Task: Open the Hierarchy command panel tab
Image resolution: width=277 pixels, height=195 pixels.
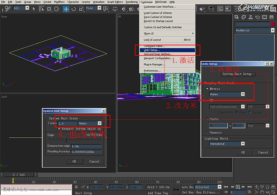Action: (251, 17)
